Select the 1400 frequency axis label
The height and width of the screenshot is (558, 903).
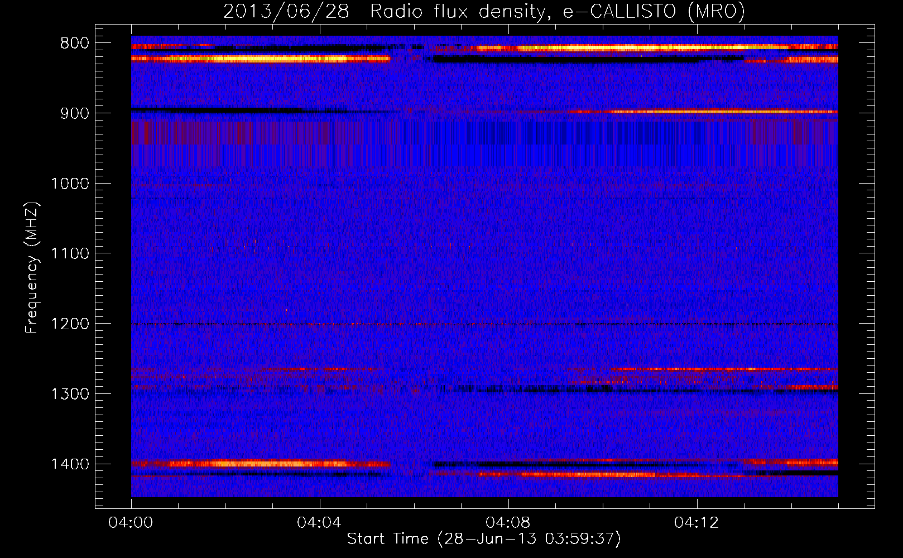pyautogui.click(x=70, y=464)
